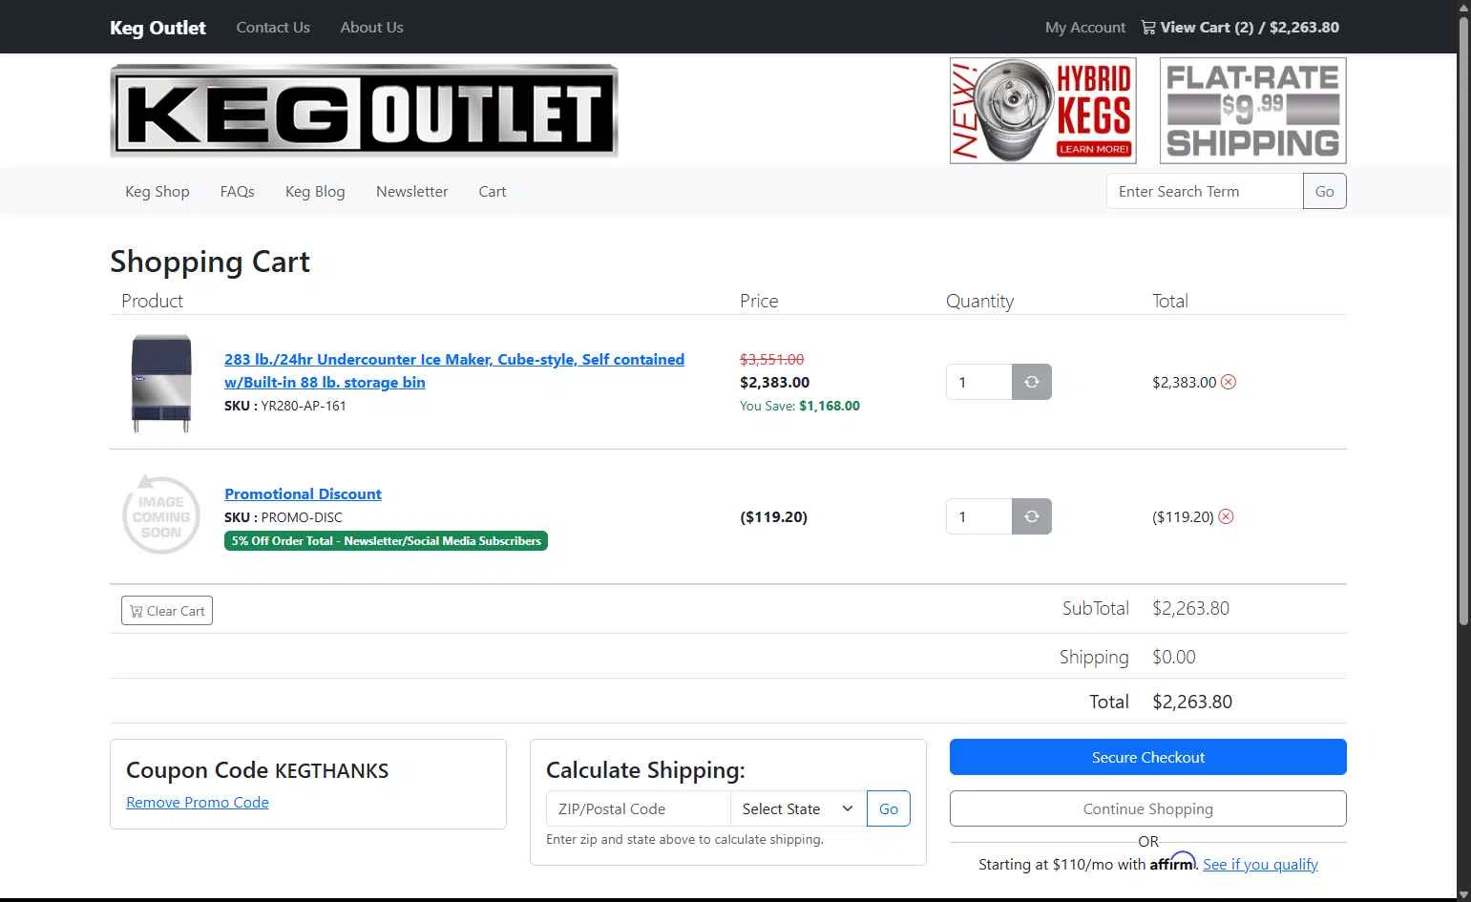Open View Cart in the top bar
The height and width of the screenshot is (902, 1471).
(1240, 27)
